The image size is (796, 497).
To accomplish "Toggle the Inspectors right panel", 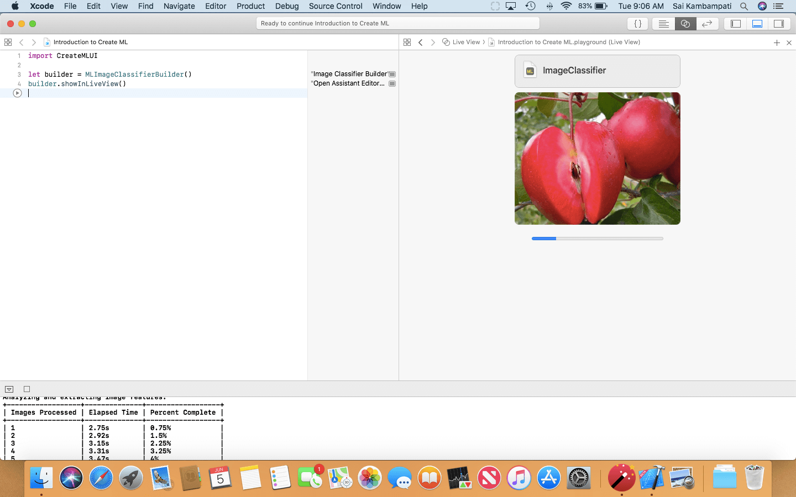I will [x=779, y=24].
